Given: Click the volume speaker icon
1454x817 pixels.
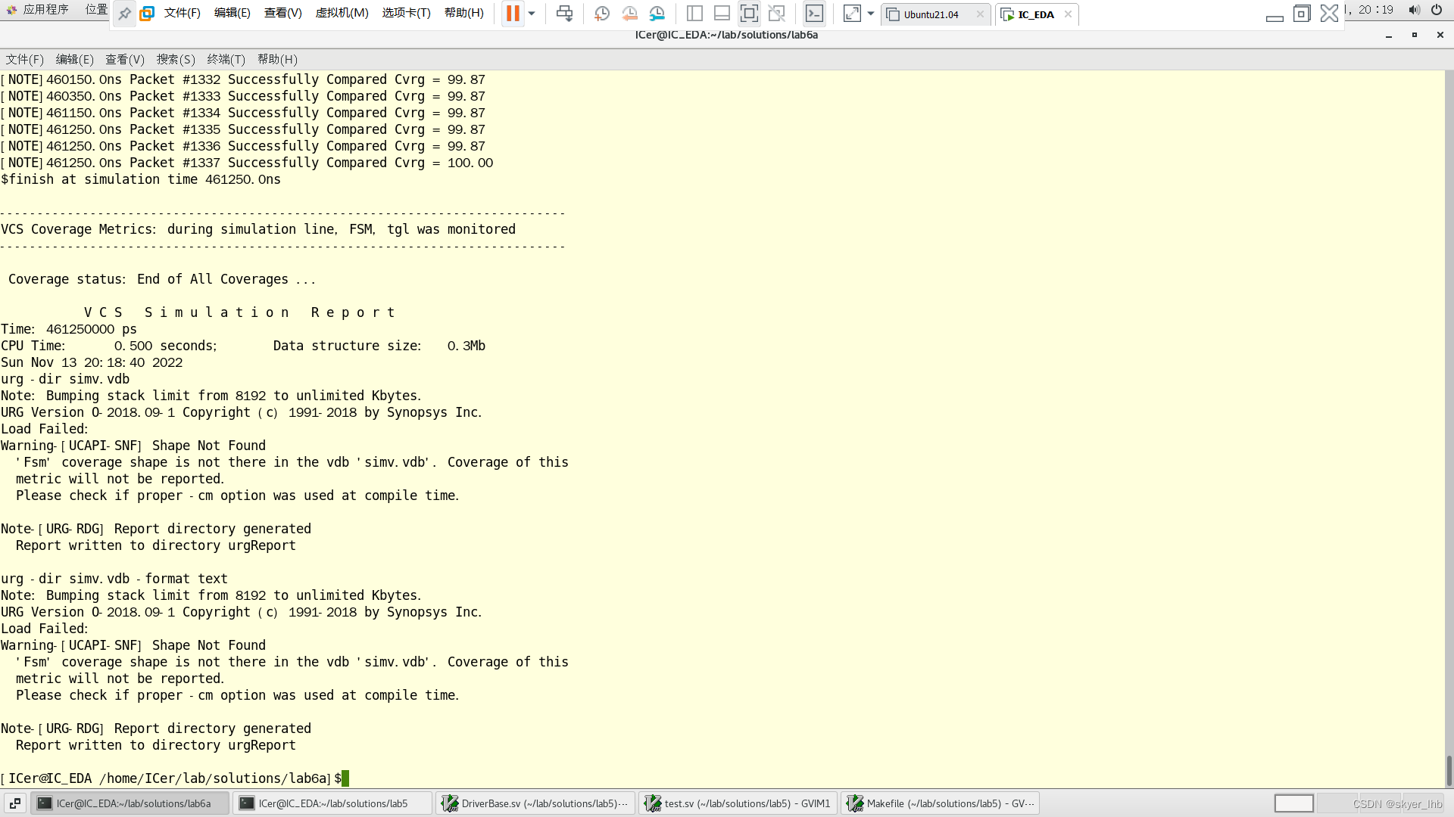Looking at the screenshot, I should pyautogui.click(x=1413, y=10).
